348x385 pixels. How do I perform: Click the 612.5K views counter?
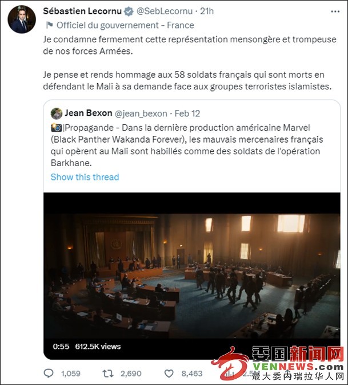pyautogui.click(x=98, y=347)
